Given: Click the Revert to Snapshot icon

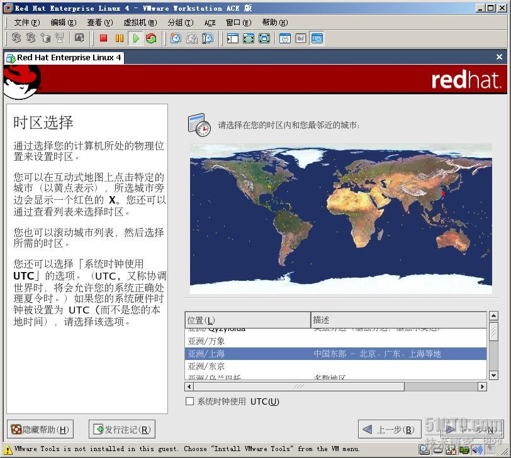Looking at the screenshot, I should coord(191,38).
